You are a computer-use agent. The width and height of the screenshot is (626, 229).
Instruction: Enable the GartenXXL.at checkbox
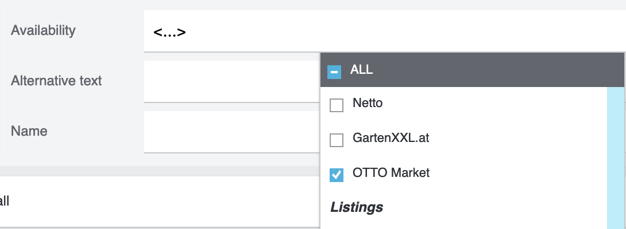(x=337, y=140)
